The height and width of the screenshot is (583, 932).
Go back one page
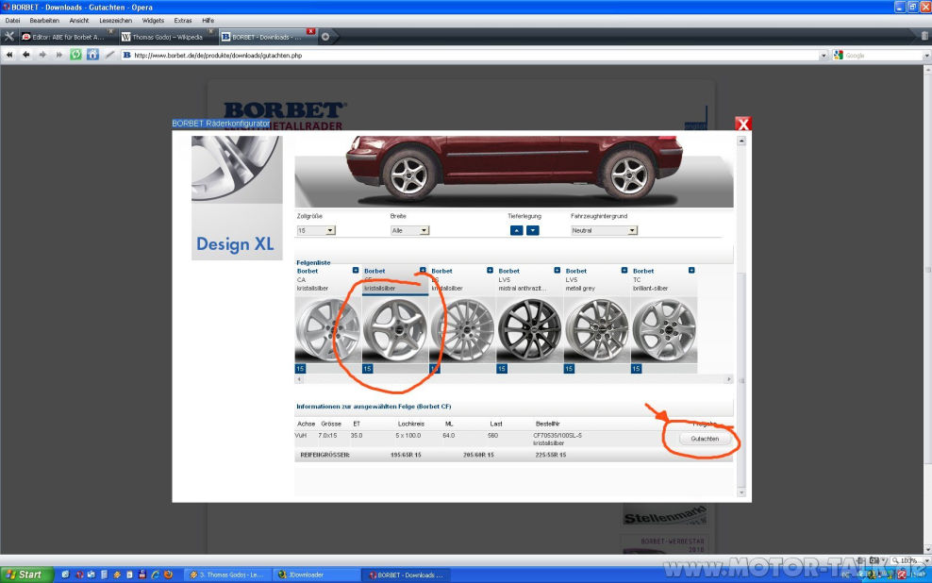[x=26, y=55]
